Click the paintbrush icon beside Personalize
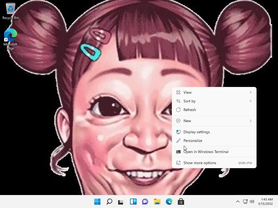Image resolution: width=278 pixels, height=208 pixels. coord(178,141)
